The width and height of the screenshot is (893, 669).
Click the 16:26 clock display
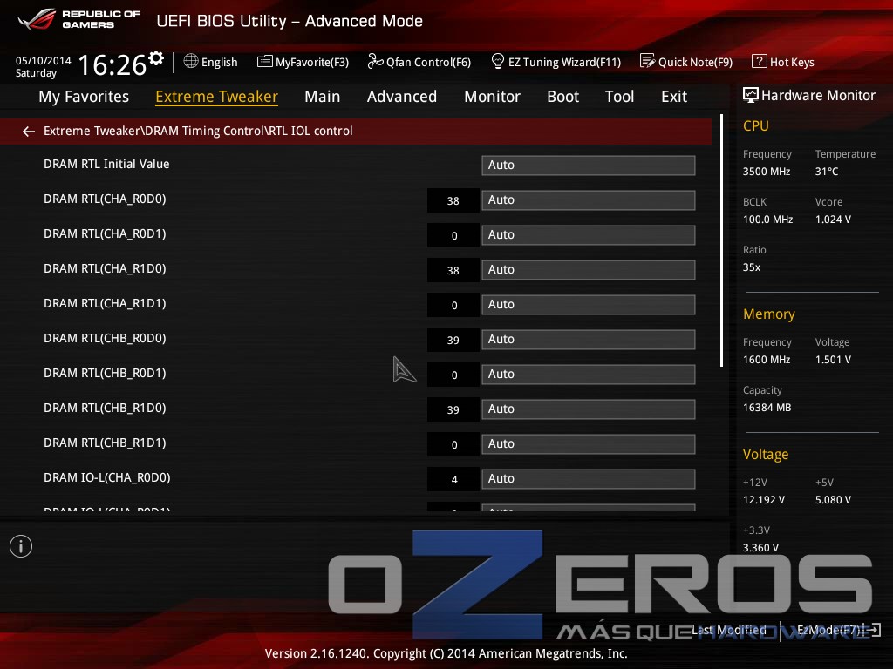[112, 64]
